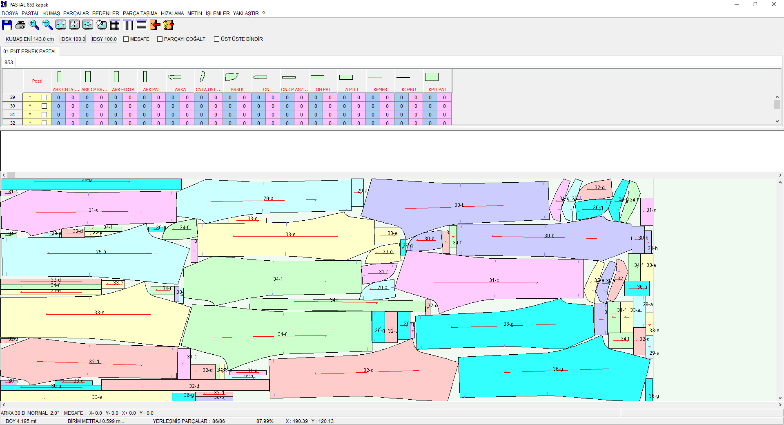The height and width of the screenshot is (425, 784).
Task: Click the blue floppy disk save icon
Action: point(7,25)
